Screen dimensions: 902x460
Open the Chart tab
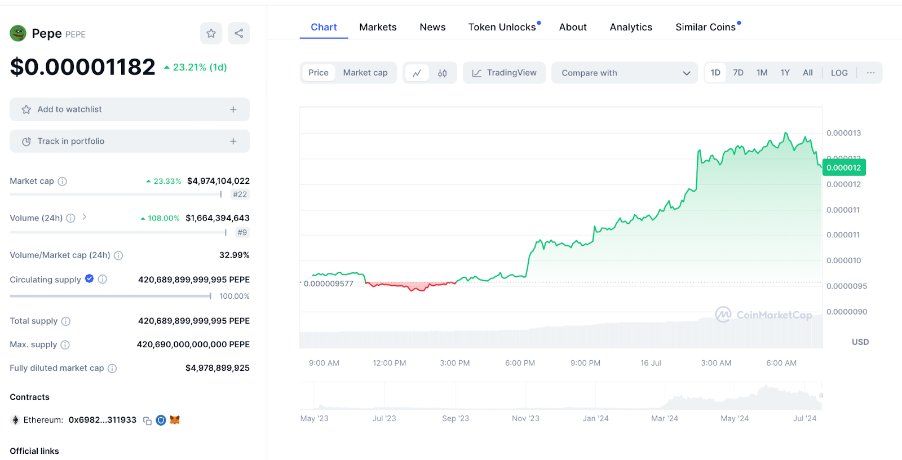click(x=324, y=27)
